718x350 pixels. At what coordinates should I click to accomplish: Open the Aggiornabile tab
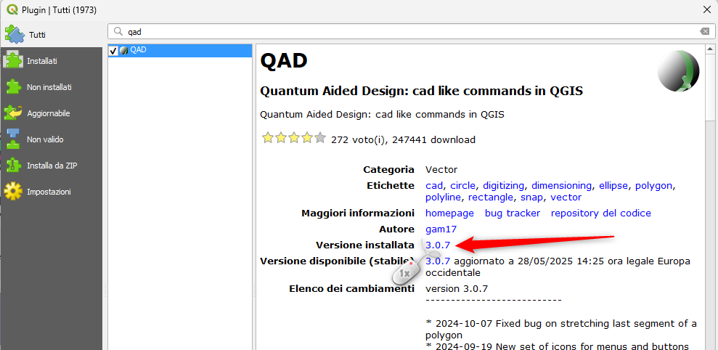click(48, 113)
